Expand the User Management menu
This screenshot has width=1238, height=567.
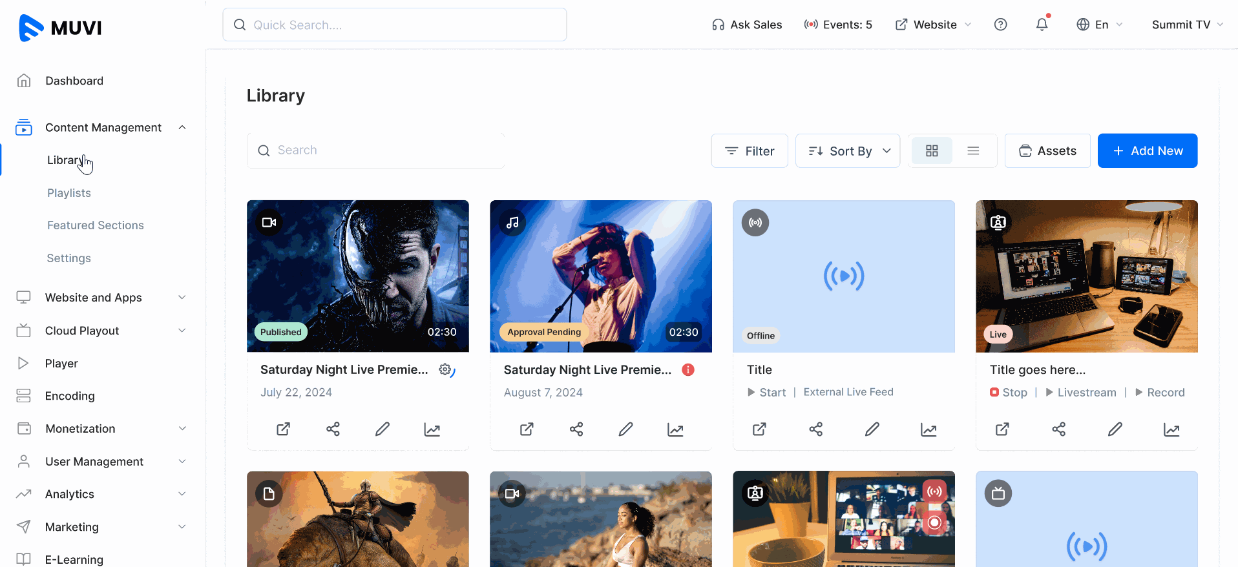pyautogui.click(x=182, y=462)
